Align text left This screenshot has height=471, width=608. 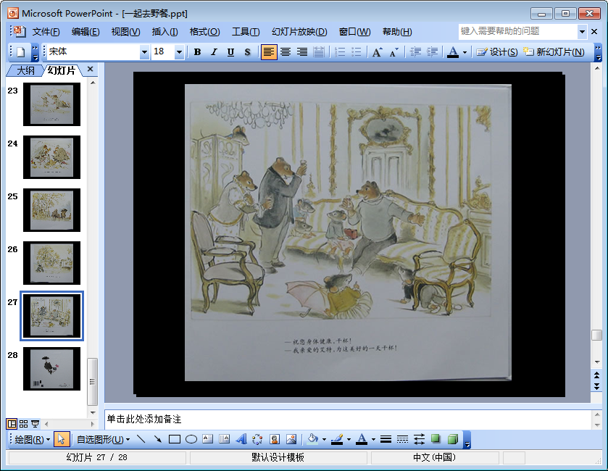pyautogui.click(x=269, y=52)
